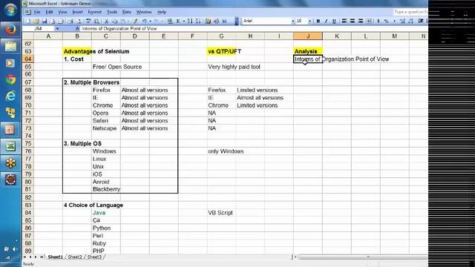Viewport: 475px width, 267px height.
Task: Open the Format menu
Action: click(x=94, y=12)
